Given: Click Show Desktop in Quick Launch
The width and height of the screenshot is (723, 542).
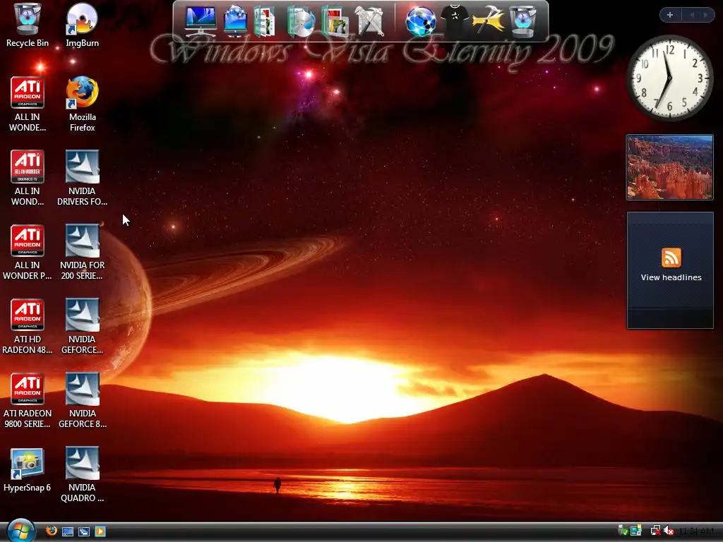Looking at the screenshot, I should [x=68, y=531].
